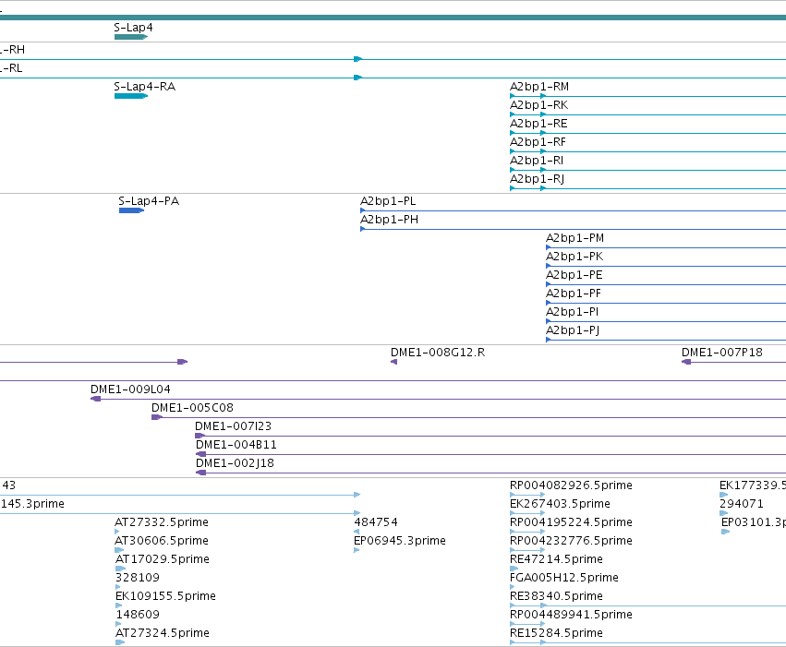This screenshot has width=786, height=647.
Task: Click the A2bp1-PJ protein label
Action: [573, 331]
